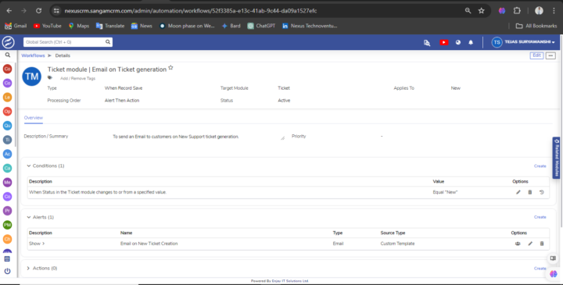This screenshot has width=563, height=285.
Task: Delete the Email on New Ticket Creation alert
Action: click(542, 244)
